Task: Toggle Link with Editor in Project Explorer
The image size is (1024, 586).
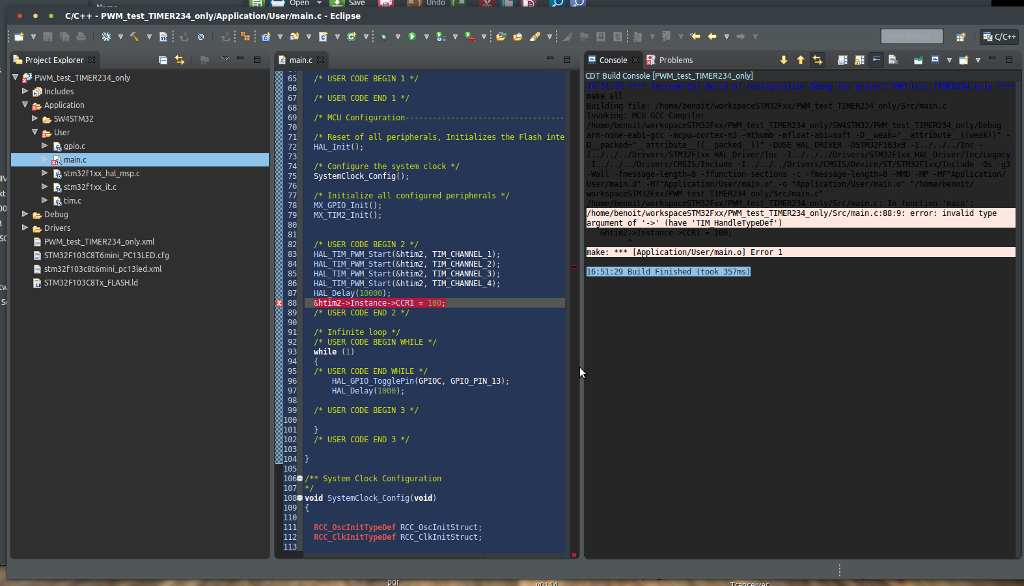Action: [x=180, y=60]
